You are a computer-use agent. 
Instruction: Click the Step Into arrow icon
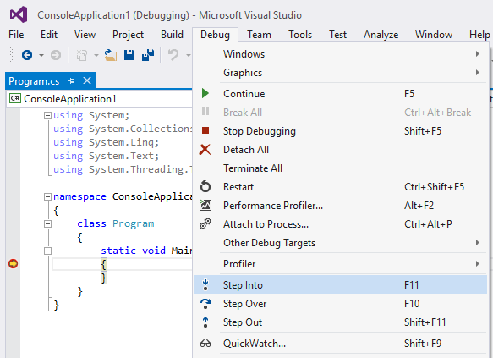point(205,284)
